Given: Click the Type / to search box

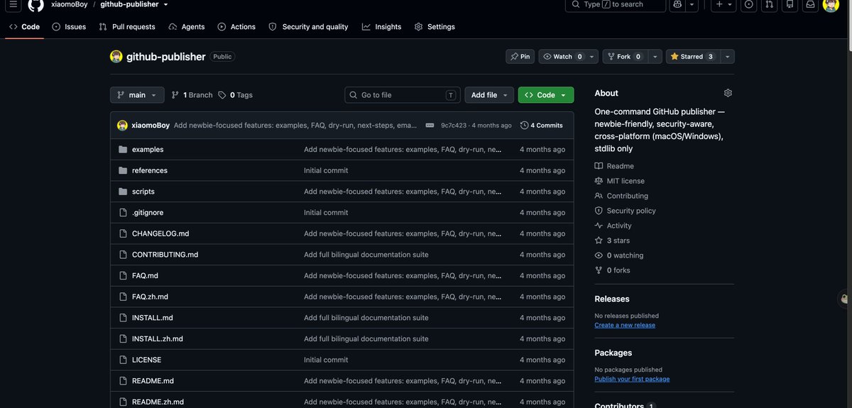Looking at the screenshot, I should point(616,4).
